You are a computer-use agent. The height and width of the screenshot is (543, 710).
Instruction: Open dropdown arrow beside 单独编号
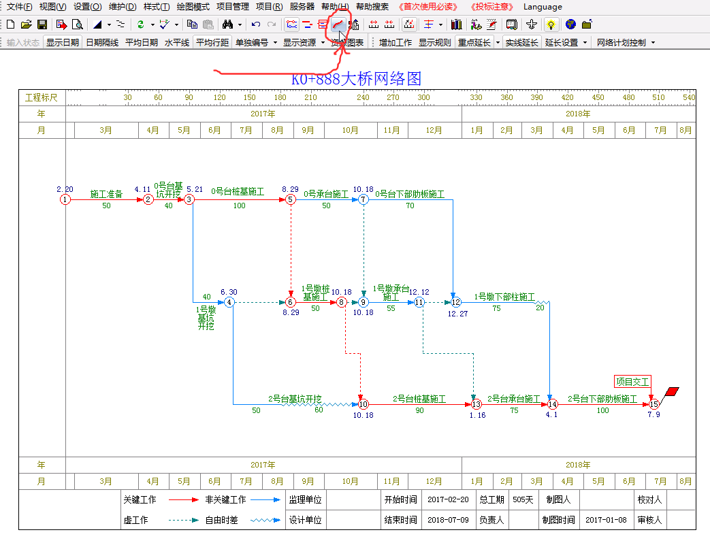tap(275, 43)
